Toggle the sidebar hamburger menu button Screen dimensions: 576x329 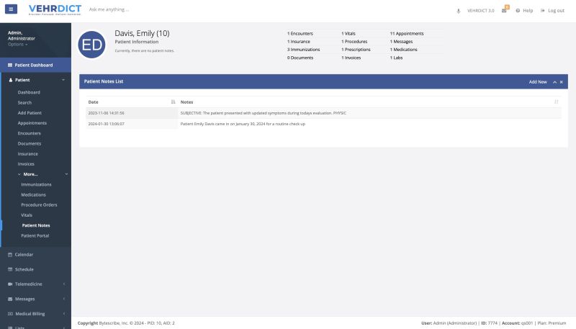[12, 10]
